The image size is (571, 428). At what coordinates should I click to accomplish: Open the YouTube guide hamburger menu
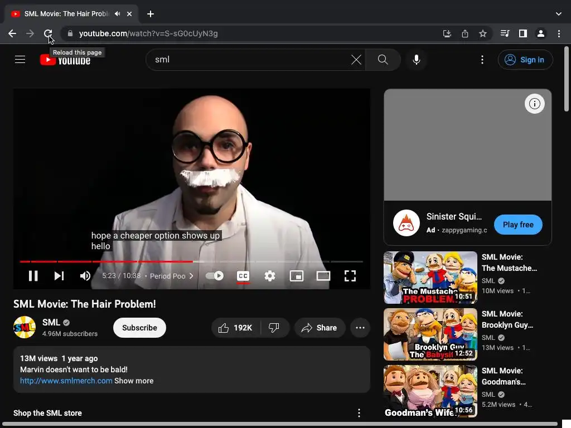coord(20,59)
